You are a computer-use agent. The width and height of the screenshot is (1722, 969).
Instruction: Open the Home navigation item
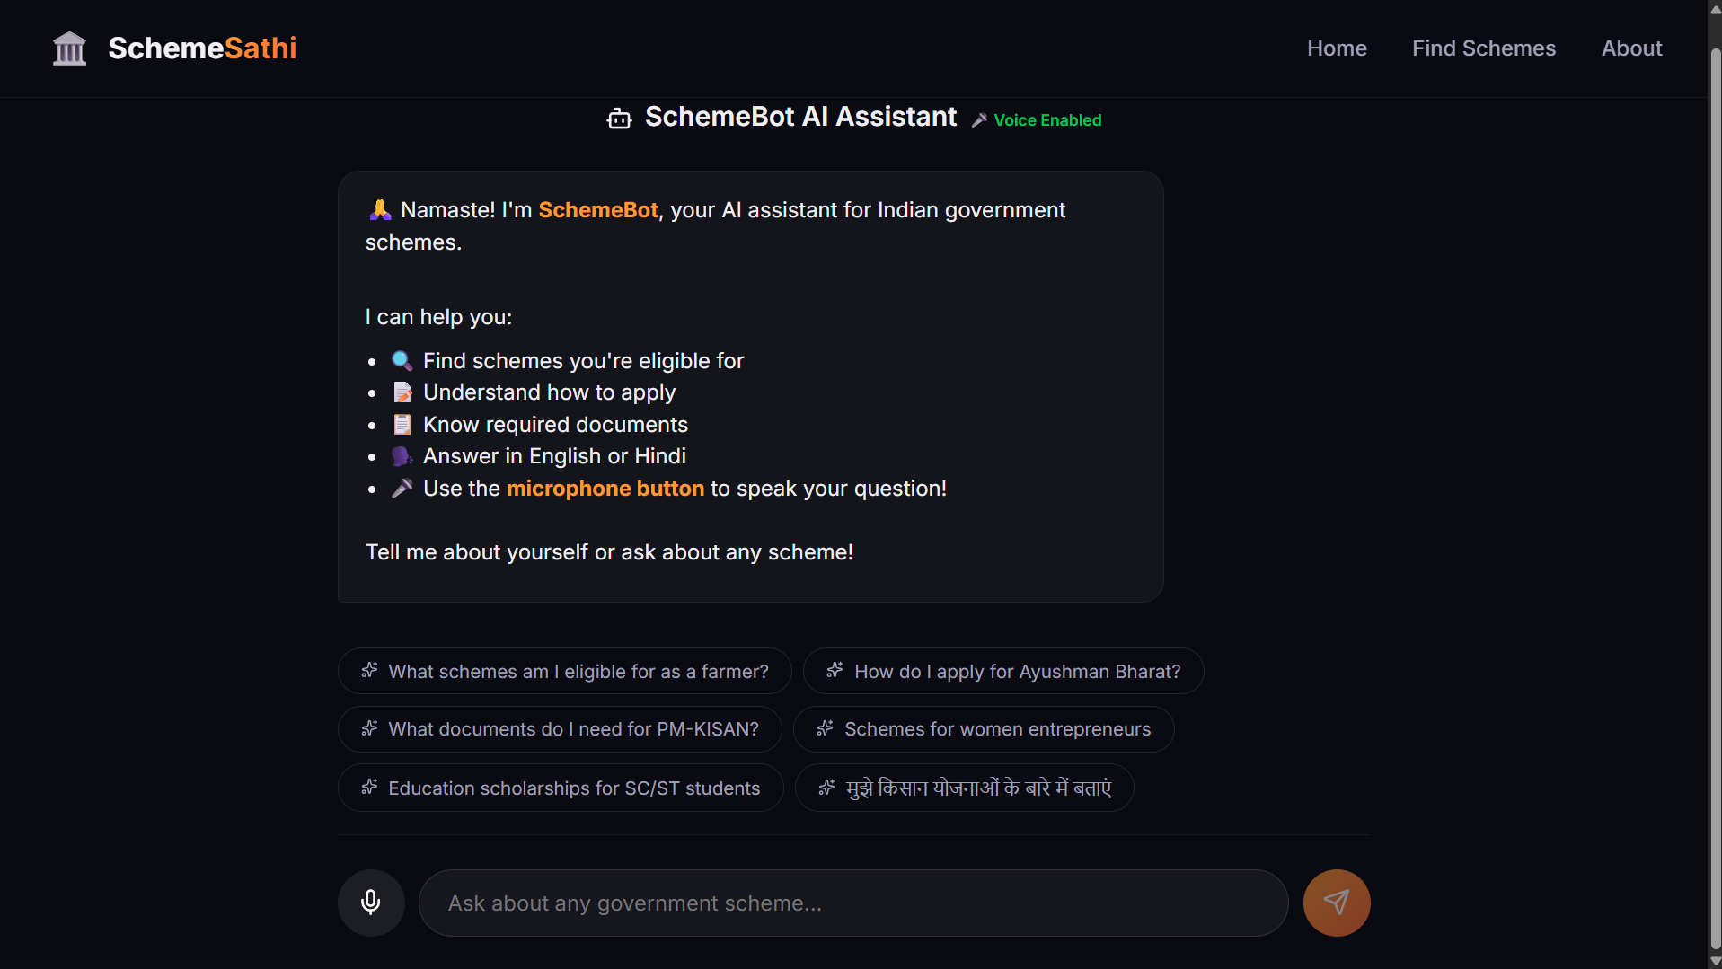coord(1337,48)
